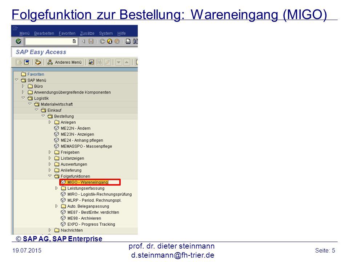The width and height of the screenshot is (349, 262).
Task: Click the SAP menu toolbar icon
Action: (x=27, y=62)
